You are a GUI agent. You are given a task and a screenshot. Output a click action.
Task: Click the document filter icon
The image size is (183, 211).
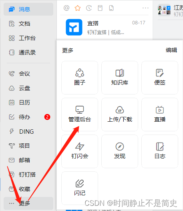[x=111, y=8]
